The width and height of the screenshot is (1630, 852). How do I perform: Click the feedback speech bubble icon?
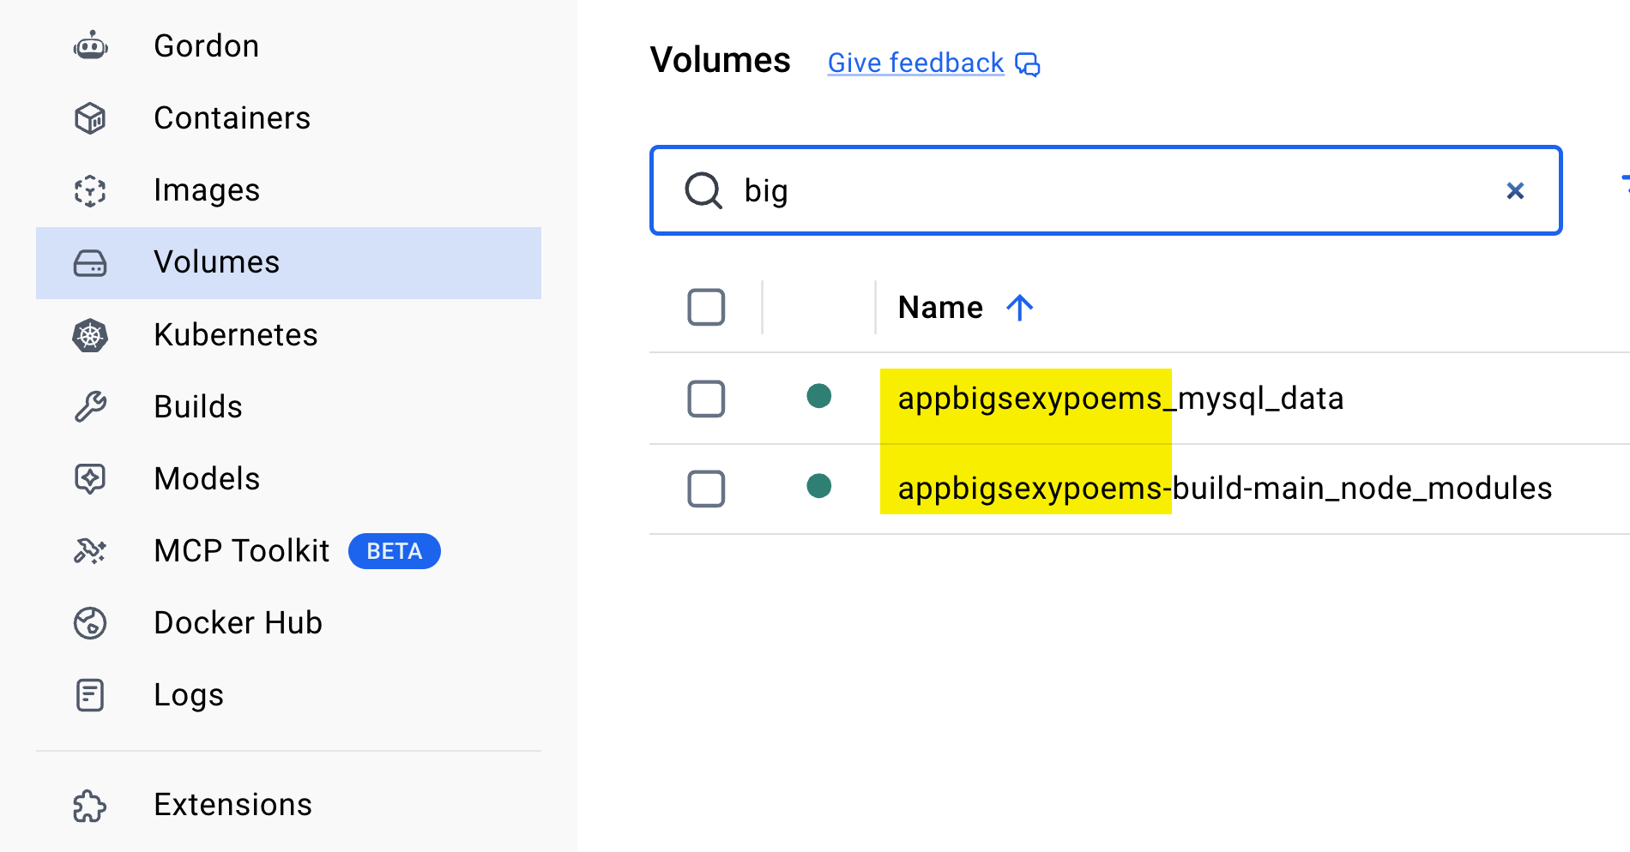1028,64
